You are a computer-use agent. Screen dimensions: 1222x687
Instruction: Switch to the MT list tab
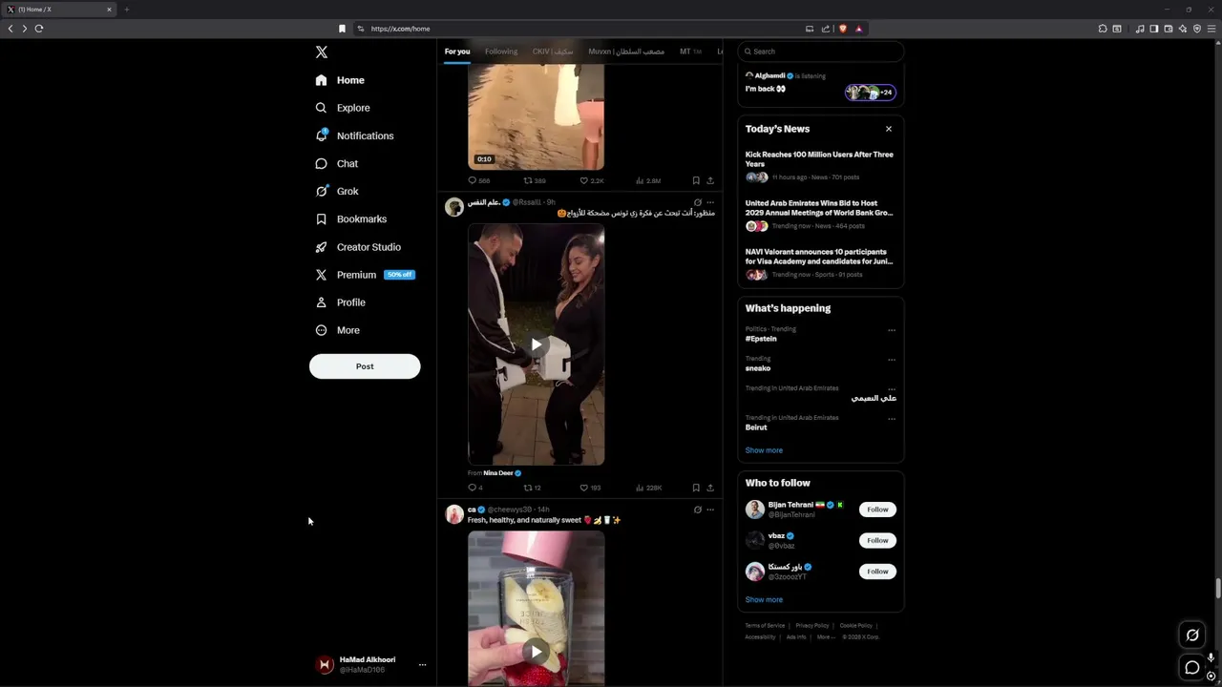click(x=689, y=52)
